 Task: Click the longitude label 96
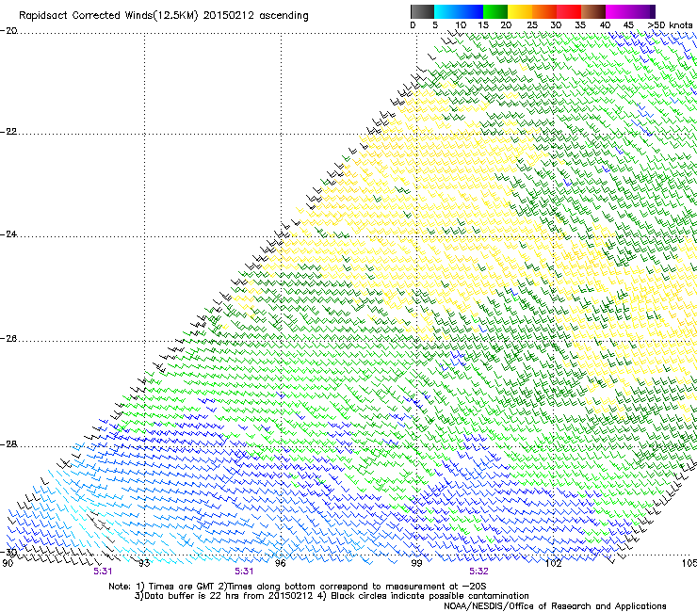click(281, 564)
